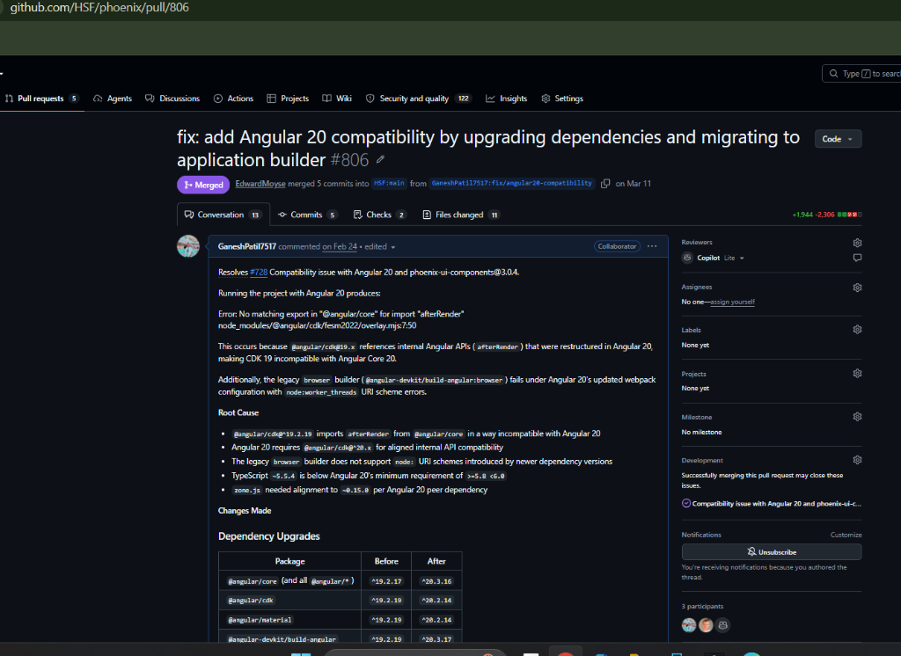The image size is (901, 656).
Task: Edit the pull request title pencil icon
Action: 380,160
